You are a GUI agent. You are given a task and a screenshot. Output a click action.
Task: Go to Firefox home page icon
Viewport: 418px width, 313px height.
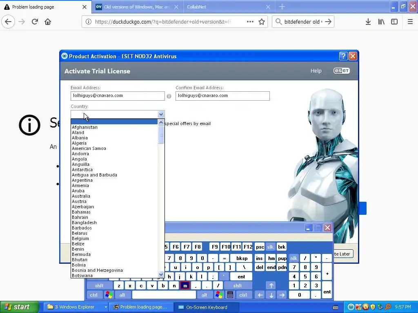[x=48, y=22]
